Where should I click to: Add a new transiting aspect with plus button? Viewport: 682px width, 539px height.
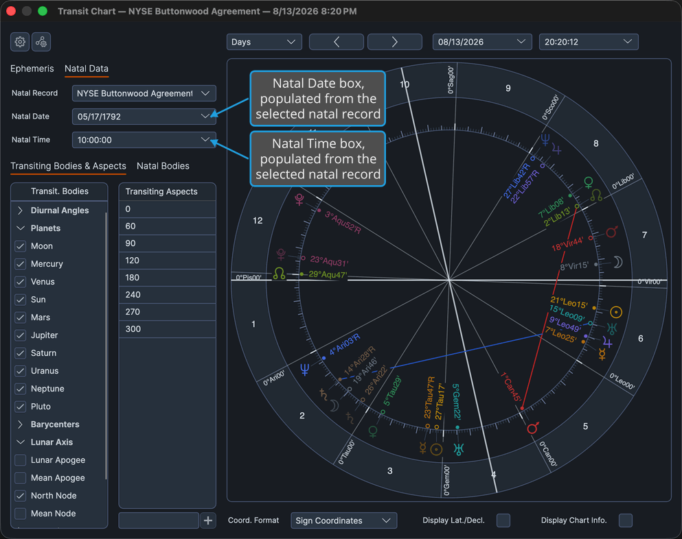click(208, 520)
